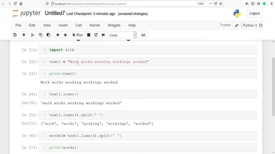Open the Edit menu

(32, 25)
